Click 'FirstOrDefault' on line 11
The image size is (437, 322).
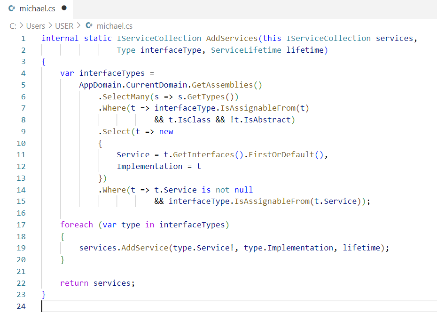click(x=281, y=155)
